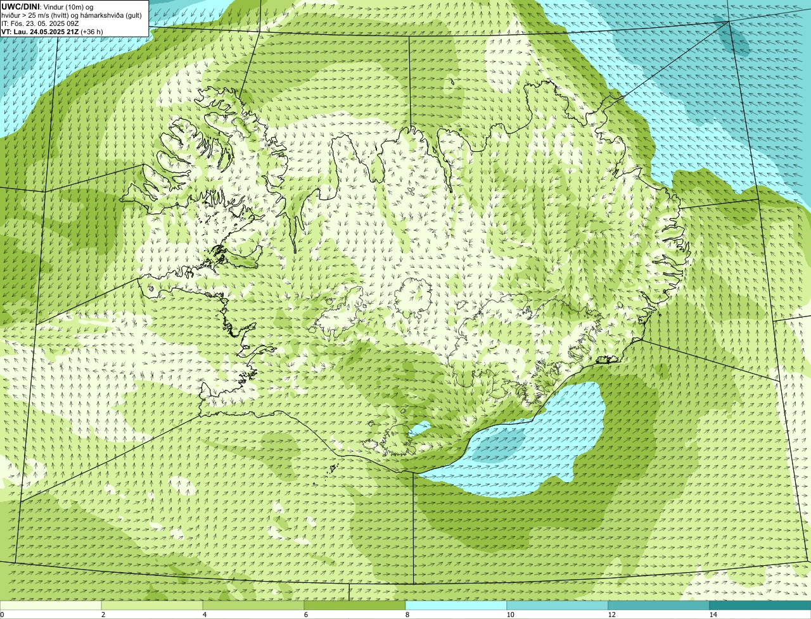Click the title line 'UWC/DINI: Vindur (10m) og'
811x619 pixels.
point(48,6)
